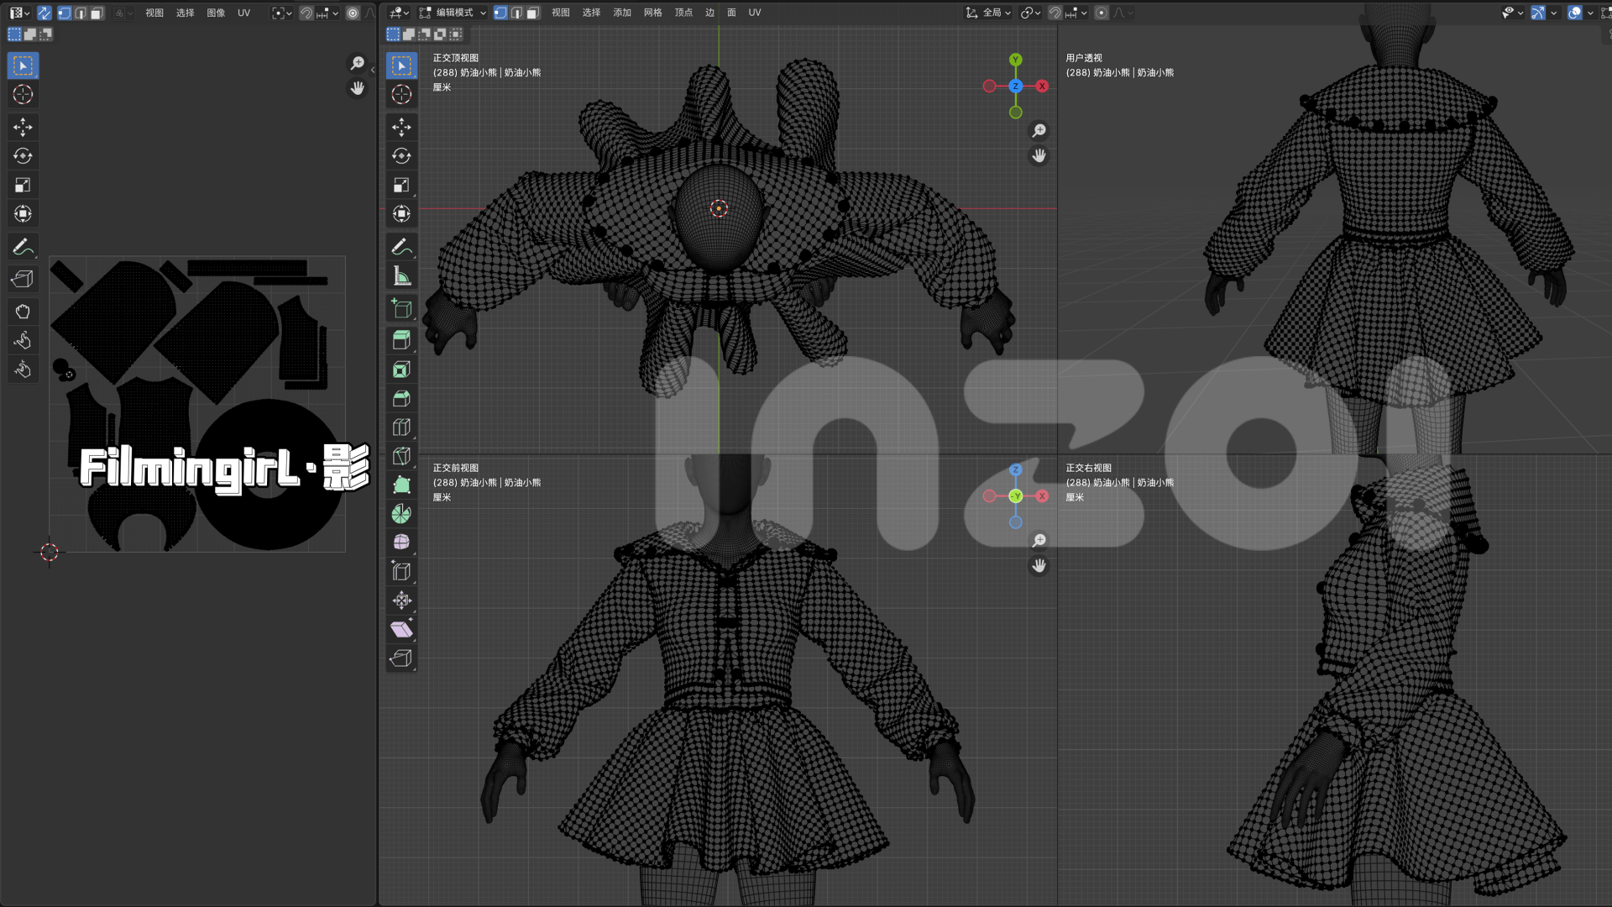Click the red X axis on top-view gizmo
Image resolution: width=1612 pixels, height=907 pixels.
[1042, 86]
